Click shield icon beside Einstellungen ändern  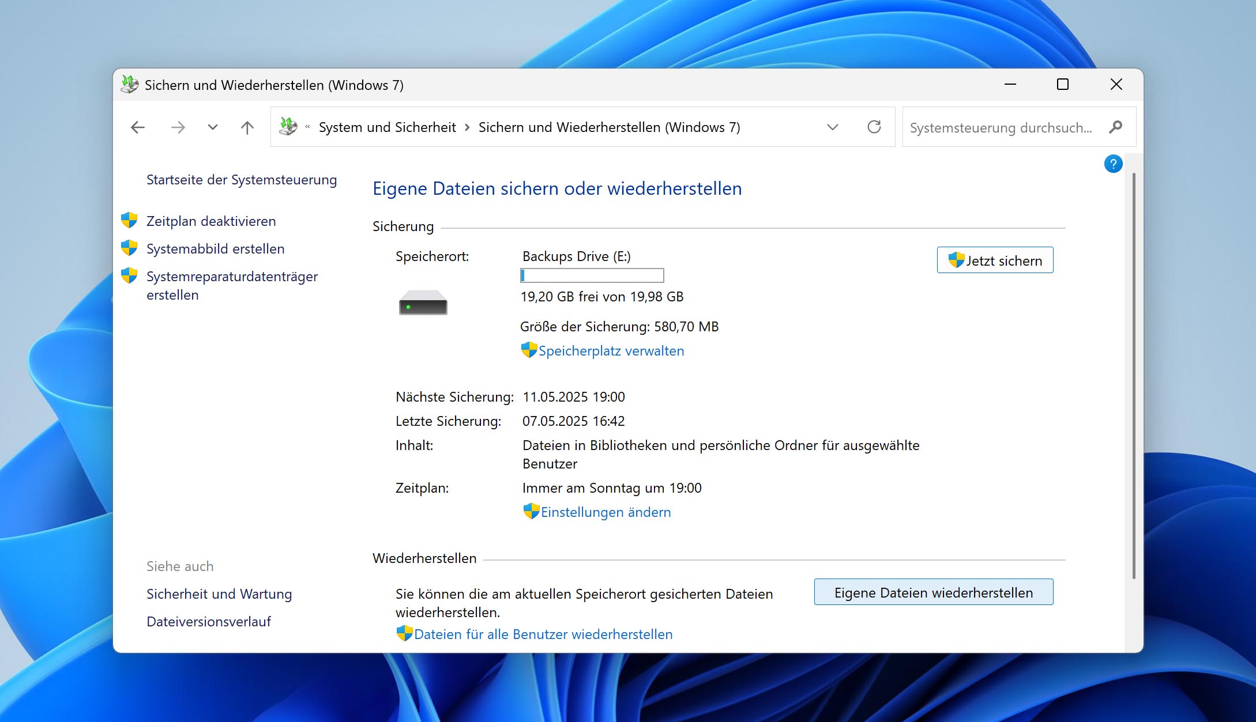point(531,511)
